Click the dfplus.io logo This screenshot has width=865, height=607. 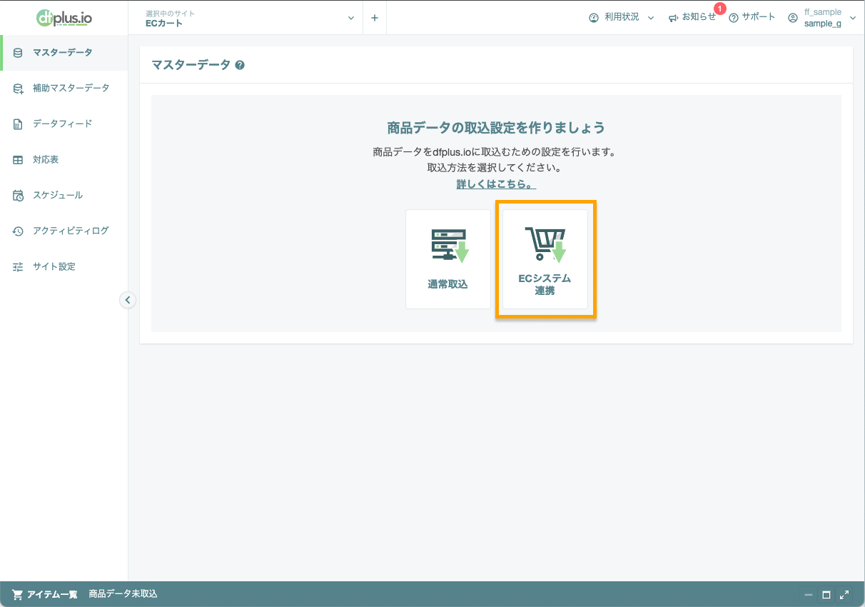pos(64,18)
